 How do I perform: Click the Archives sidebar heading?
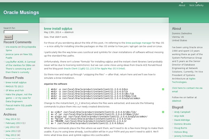point(10,114)
